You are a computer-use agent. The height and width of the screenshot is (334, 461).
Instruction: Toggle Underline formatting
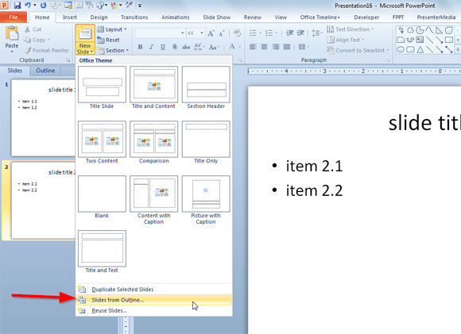pyautogui.click(x=163, y=47)
